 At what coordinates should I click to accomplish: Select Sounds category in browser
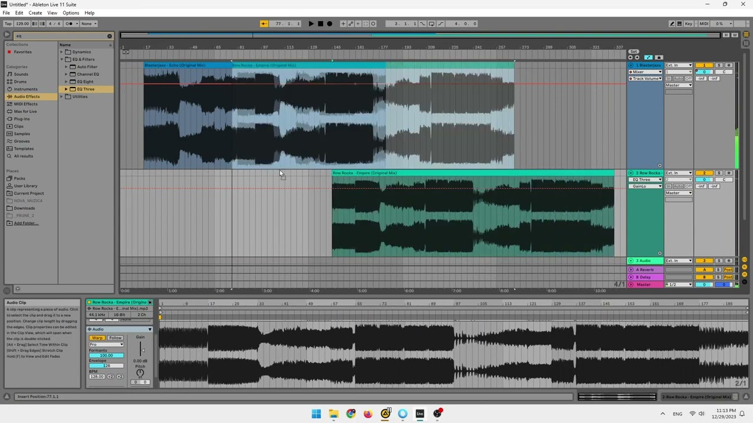click(x=21, y=74)
